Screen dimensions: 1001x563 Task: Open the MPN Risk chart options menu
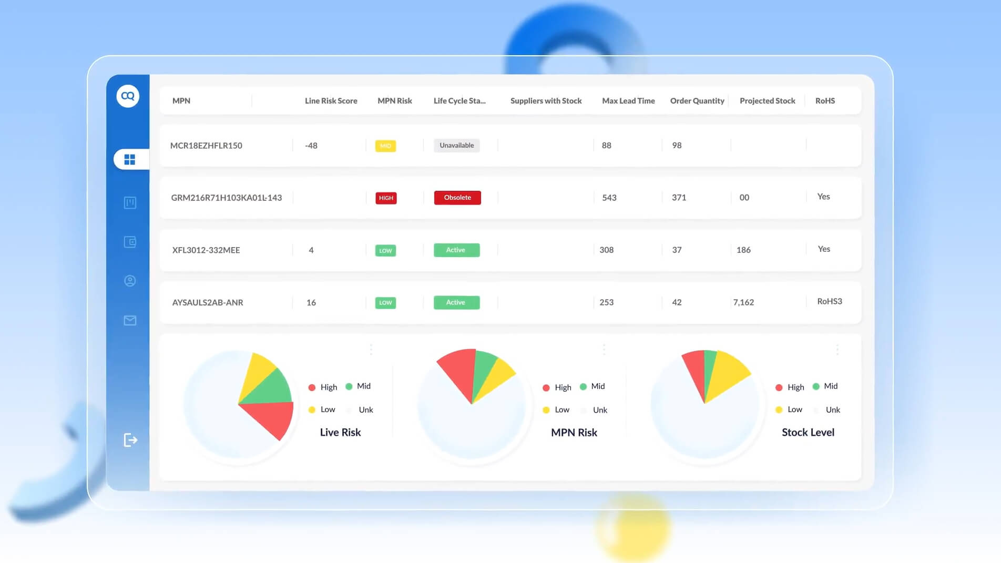(x=604, y=350)
